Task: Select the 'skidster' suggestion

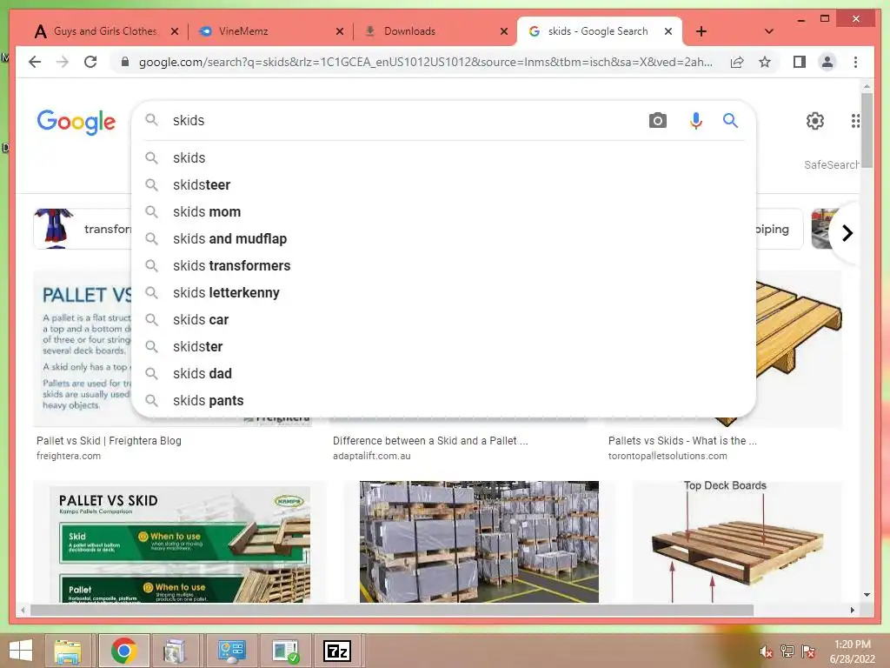Action: pos(444,346)
